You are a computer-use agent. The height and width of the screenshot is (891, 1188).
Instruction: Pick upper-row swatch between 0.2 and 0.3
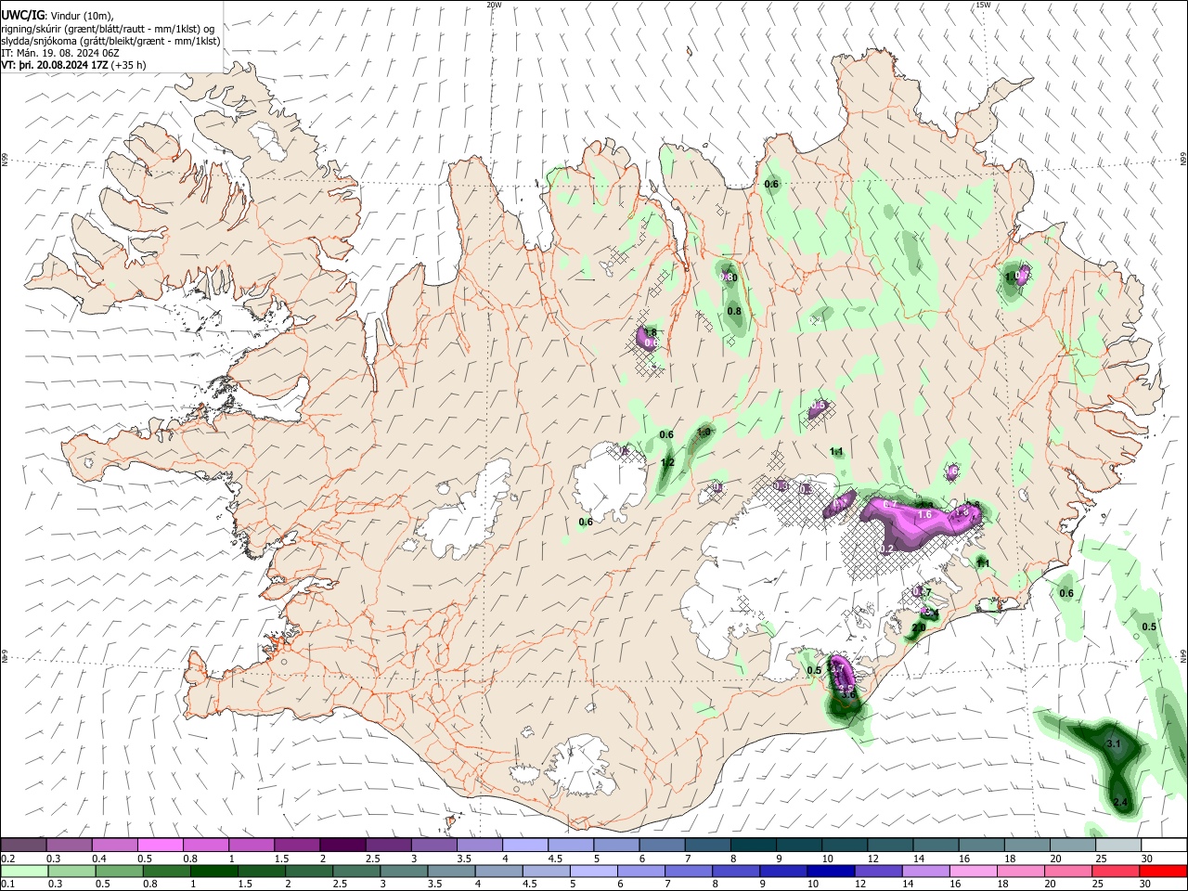point(23,845)
